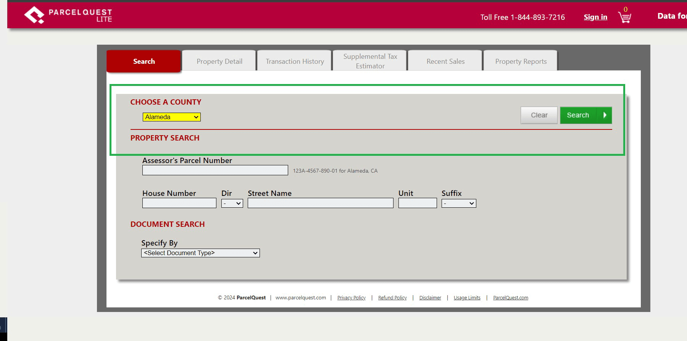This screenshot has height=341, width=687.
Task: Open the ParcelQuest.com footer link
Action: pyautogui.click(x=511, y=298)
